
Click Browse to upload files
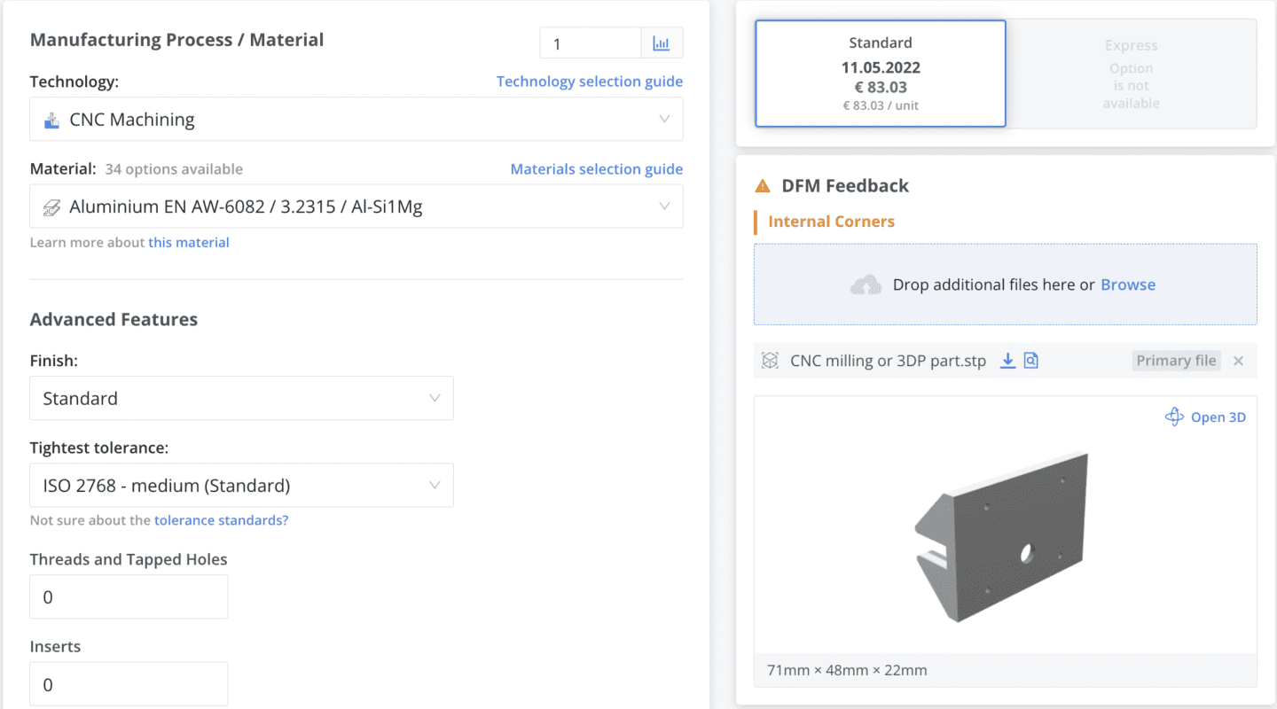coord(1127,284)
